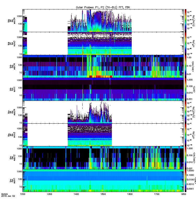Select the '1800' time axis label
This screenshot has height=209, width=196.
[183, 194]
